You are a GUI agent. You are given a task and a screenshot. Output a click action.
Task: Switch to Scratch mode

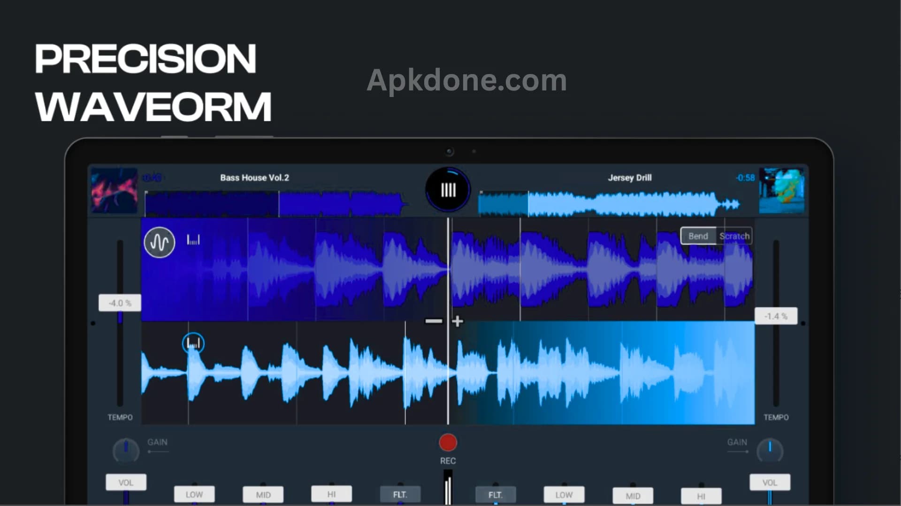click(734, 236)
